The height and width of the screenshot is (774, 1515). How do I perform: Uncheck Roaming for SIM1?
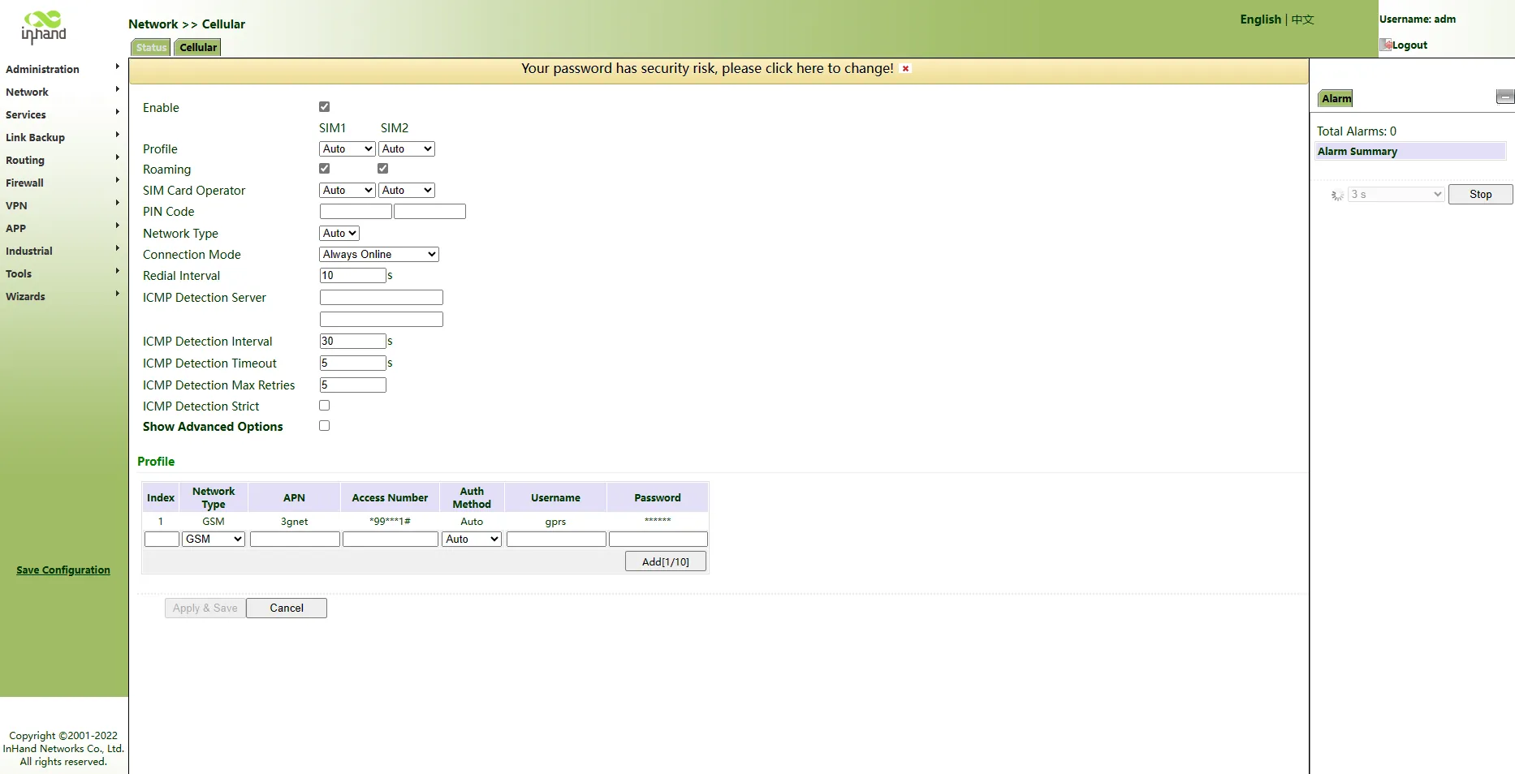[x=325, y=168]
